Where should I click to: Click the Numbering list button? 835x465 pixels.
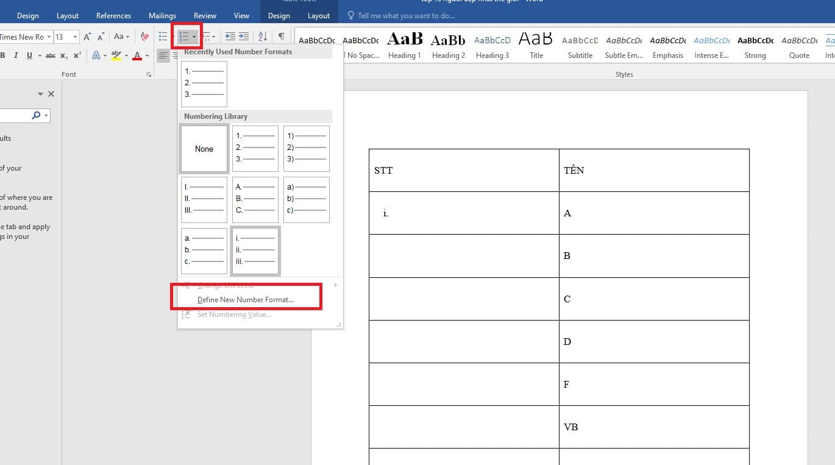pyautogui.click(x=183, y=37)
